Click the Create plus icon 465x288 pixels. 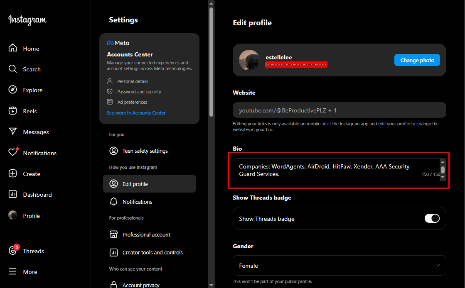tap(13, 173)
